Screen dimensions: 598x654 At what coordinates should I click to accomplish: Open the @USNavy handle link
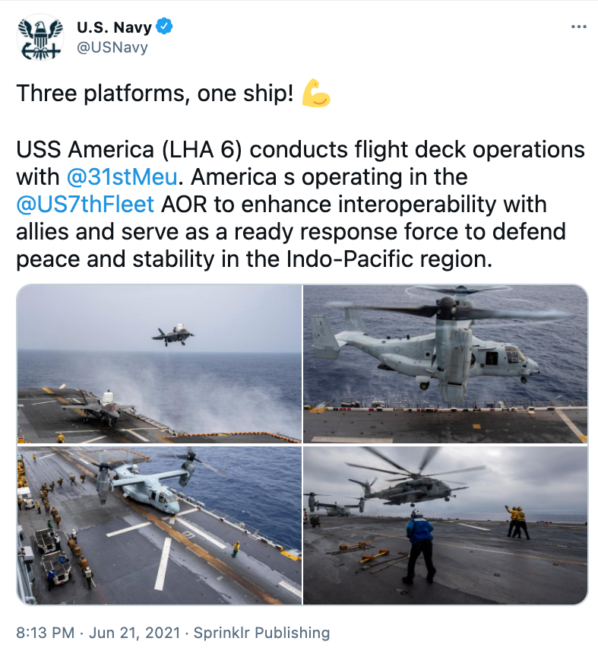tap(112, 47)
